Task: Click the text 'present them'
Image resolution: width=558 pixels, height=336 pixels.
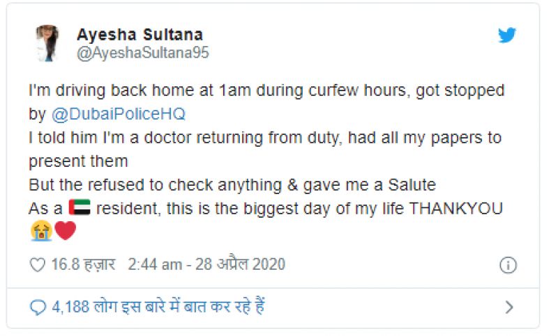Action: (78, 161)
